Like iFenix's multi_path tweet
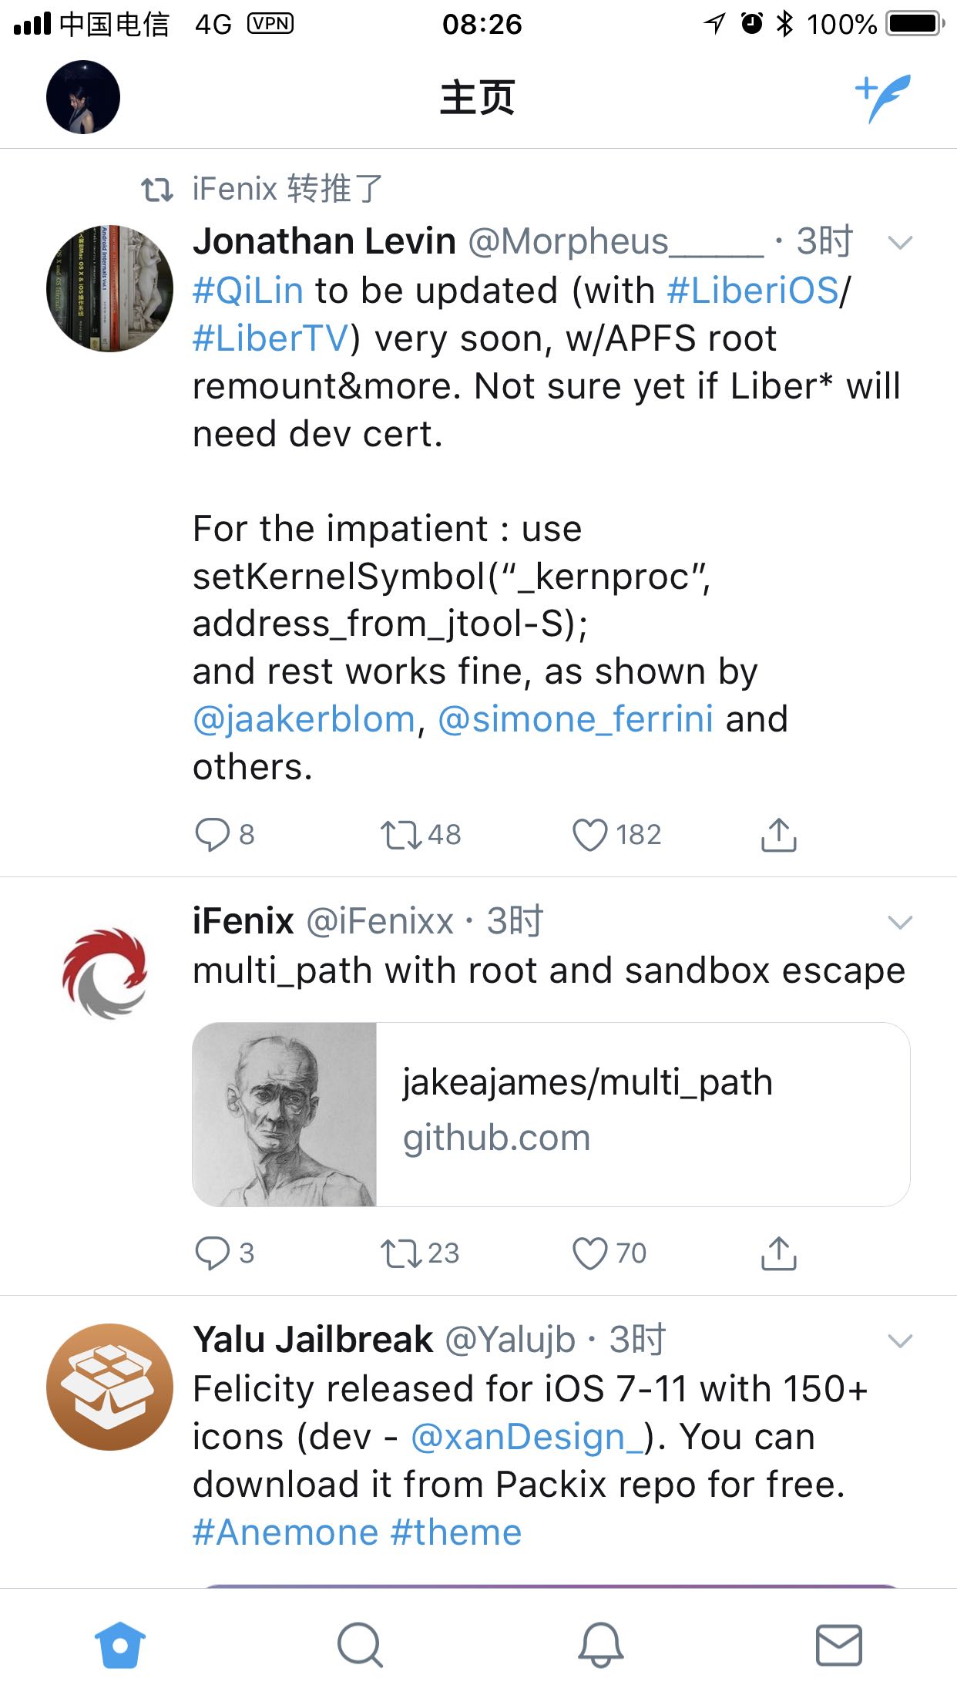This screenshot has width=957, height=1702. tap(590, 1253)
